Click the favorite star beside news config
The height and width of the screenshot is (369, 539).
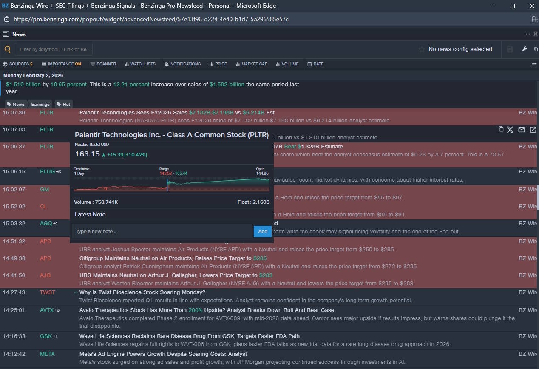(422, 49)
